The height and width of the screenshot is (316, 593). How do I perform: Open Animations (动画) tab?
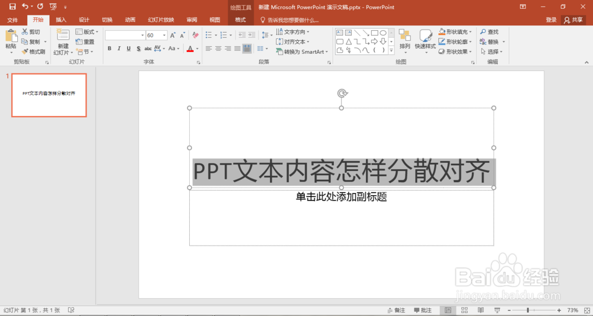[130, 20]
